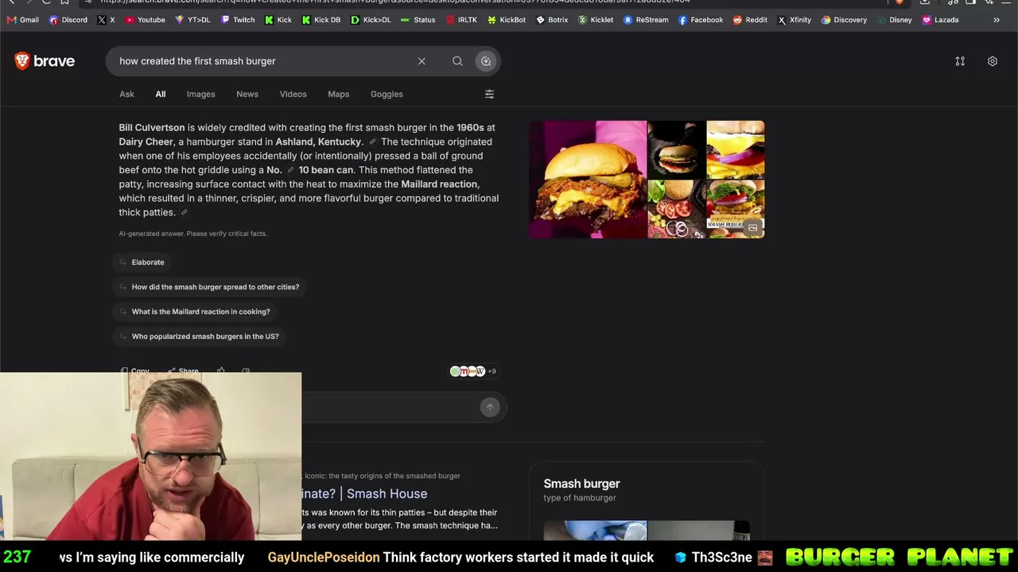1018x572 pixels.
Task: Select the All results tab
Action: (x=161, y=94)
